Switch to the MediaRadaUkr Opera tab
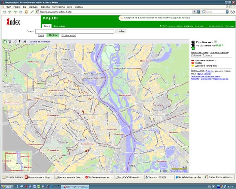236x189 pixels. click(189, 177)
